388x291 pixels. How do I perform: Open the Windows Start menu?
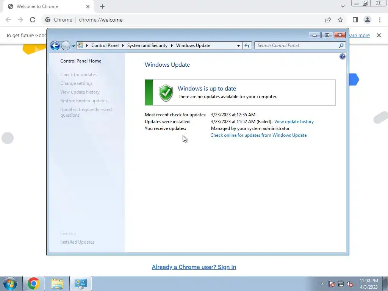coord(10,283)
